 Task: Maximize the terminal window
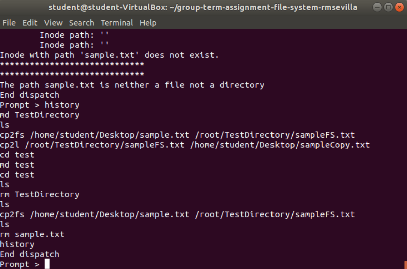coord(388,7)
